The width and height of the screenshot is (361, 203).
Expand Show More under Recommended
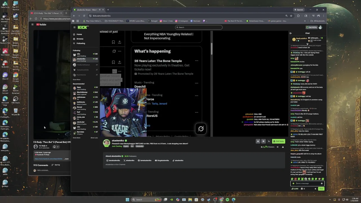76,138
